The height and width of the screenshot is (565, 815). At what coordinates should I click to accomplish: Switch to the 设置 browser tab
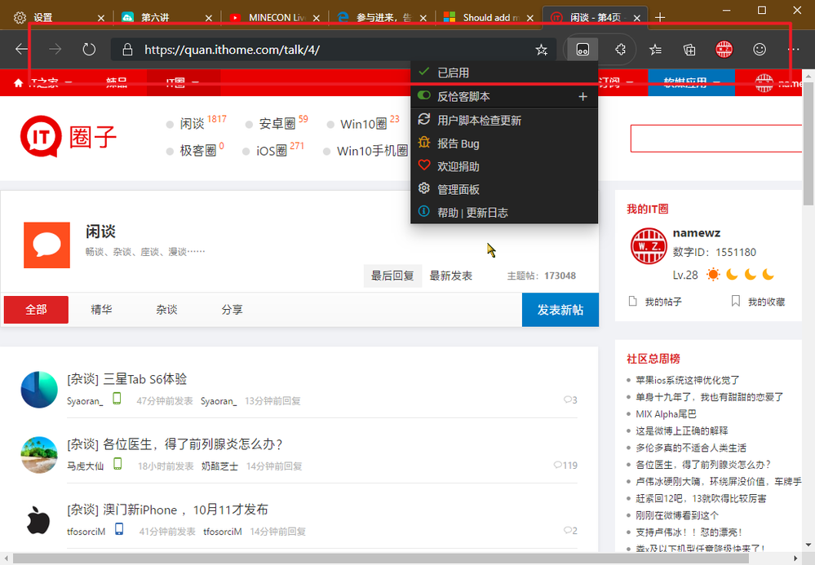(x=57, y=18)
